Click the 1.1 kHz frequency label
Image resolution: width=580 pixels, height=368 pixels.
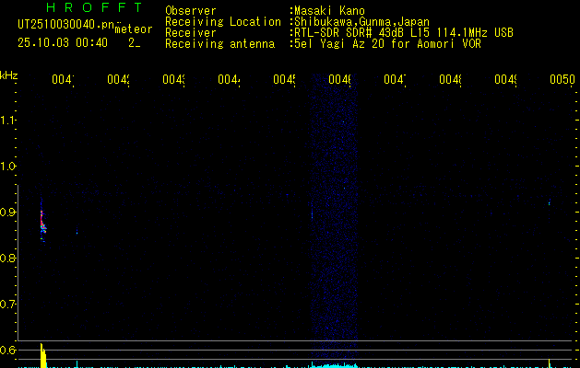click(x=7, y=120)
